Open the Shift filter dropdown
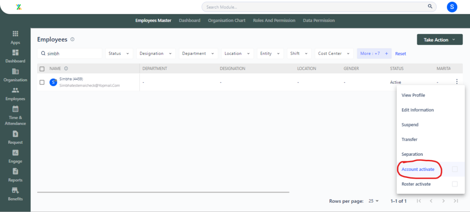This screenshot has height=212, width=470. [299, 54]
